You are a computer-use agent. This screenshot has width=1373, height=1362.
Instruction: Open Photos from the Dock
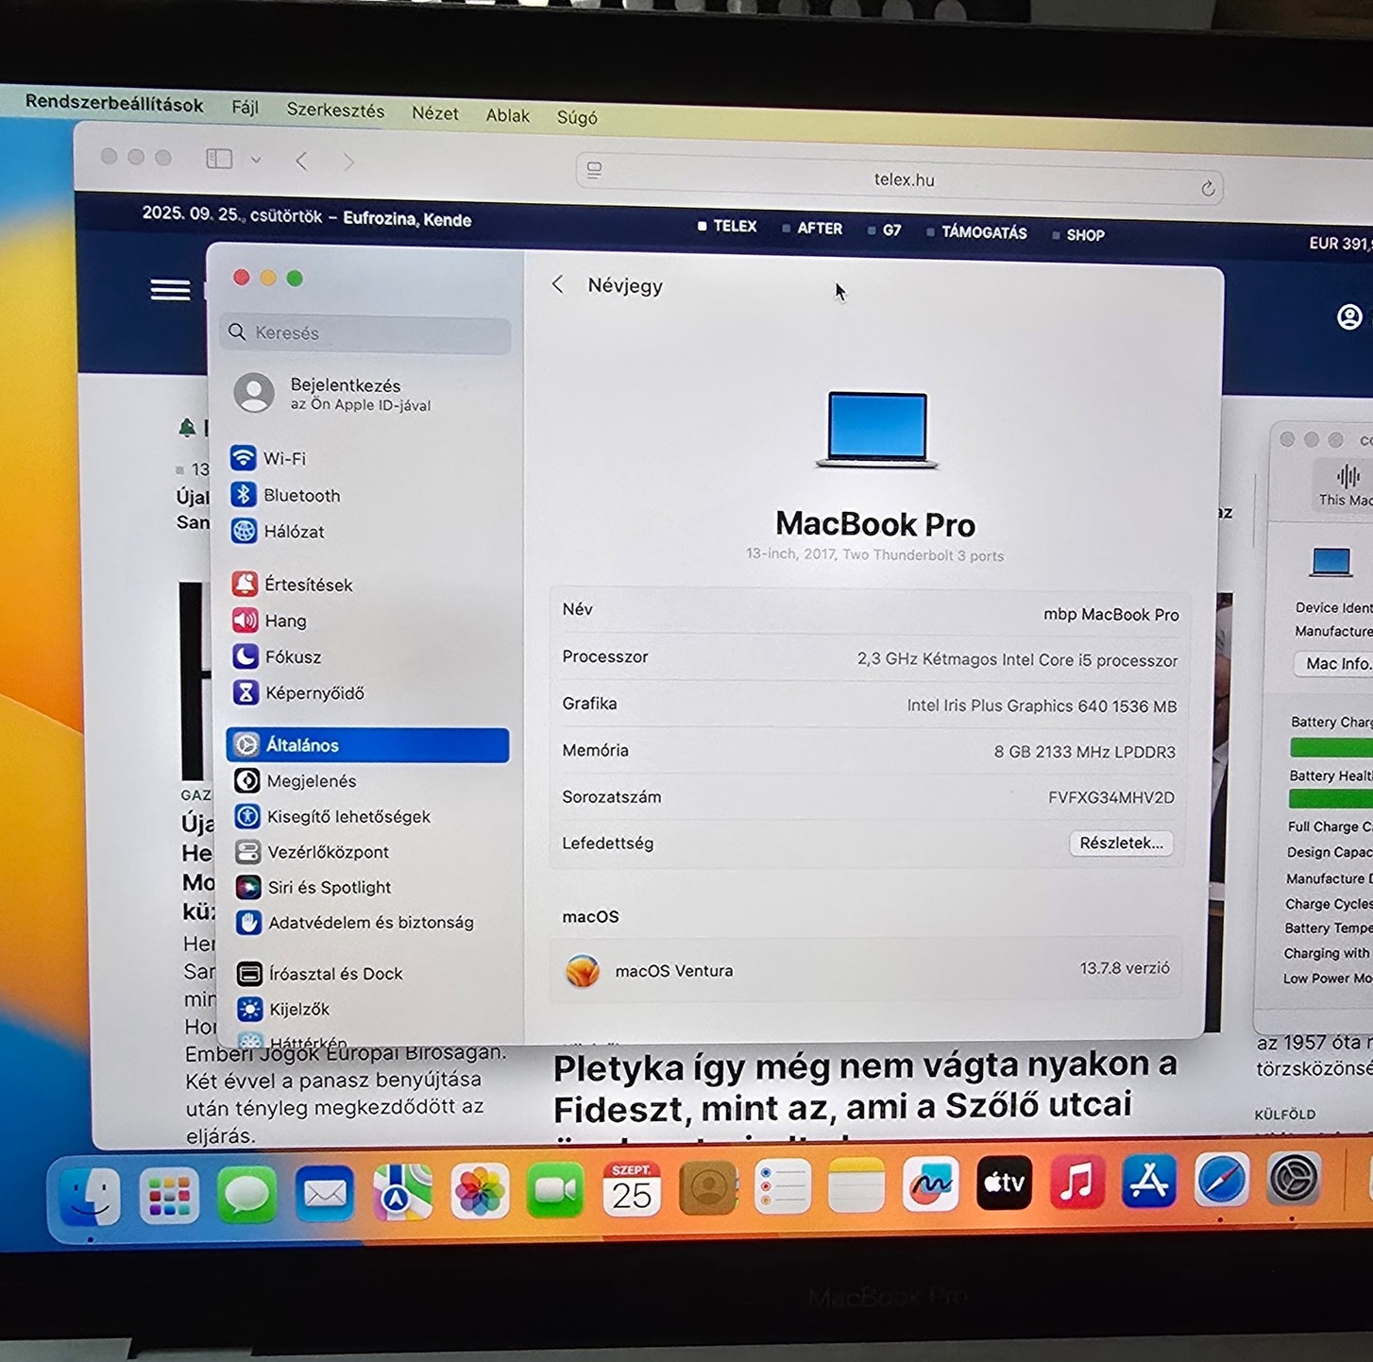pos(480,1191)
